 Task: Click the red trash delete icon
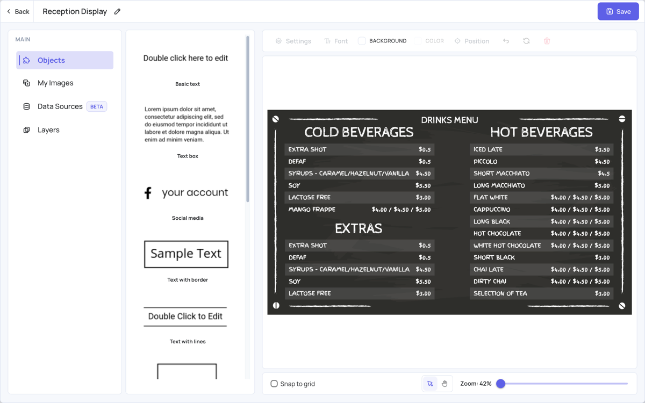pyautogui.click(x=547, y=41)
